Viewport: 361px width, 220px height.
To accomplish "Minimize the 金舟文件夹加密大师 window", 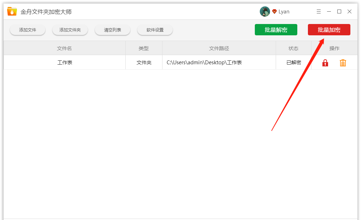I will point(329,12).
